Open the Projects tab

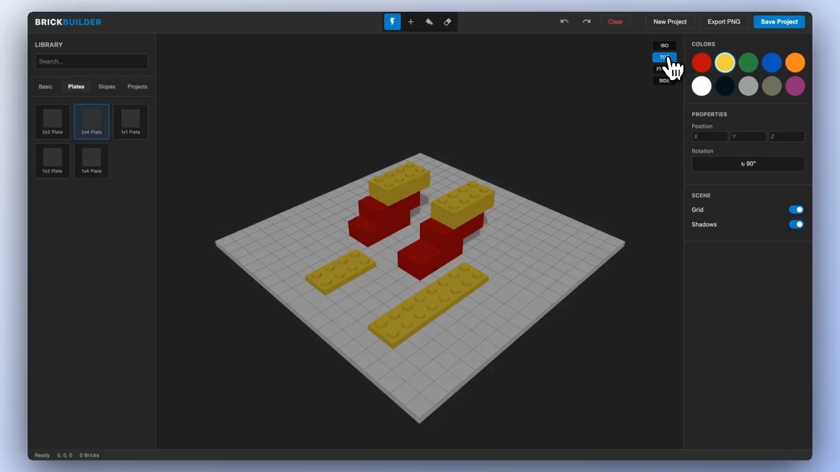coord(138,87)
